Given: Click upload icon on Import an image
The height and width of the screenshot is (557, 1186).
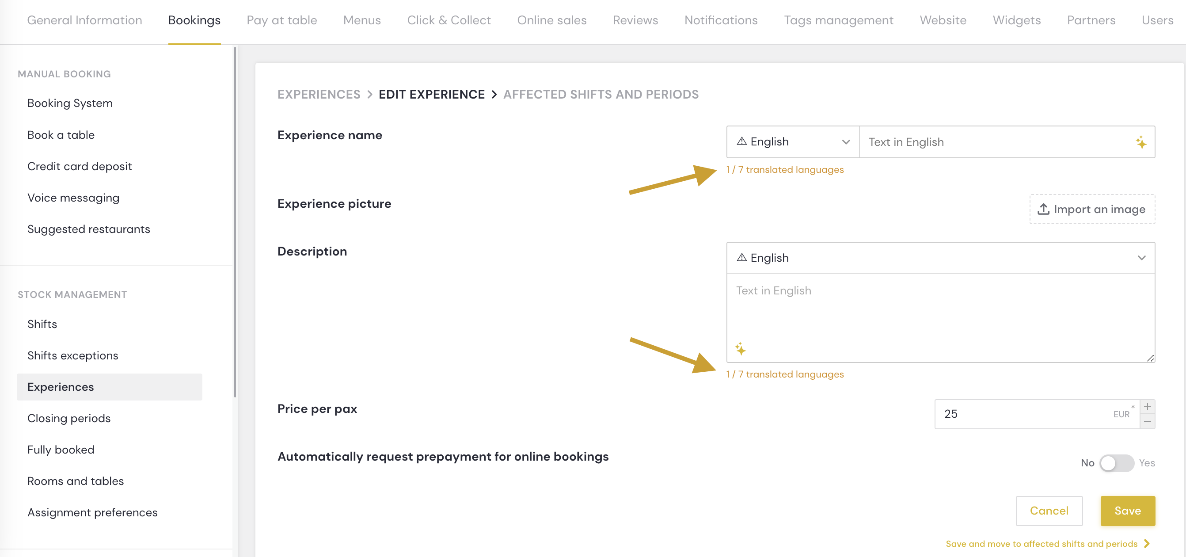Looking at the screenshot, I should tap(1043, 209).
